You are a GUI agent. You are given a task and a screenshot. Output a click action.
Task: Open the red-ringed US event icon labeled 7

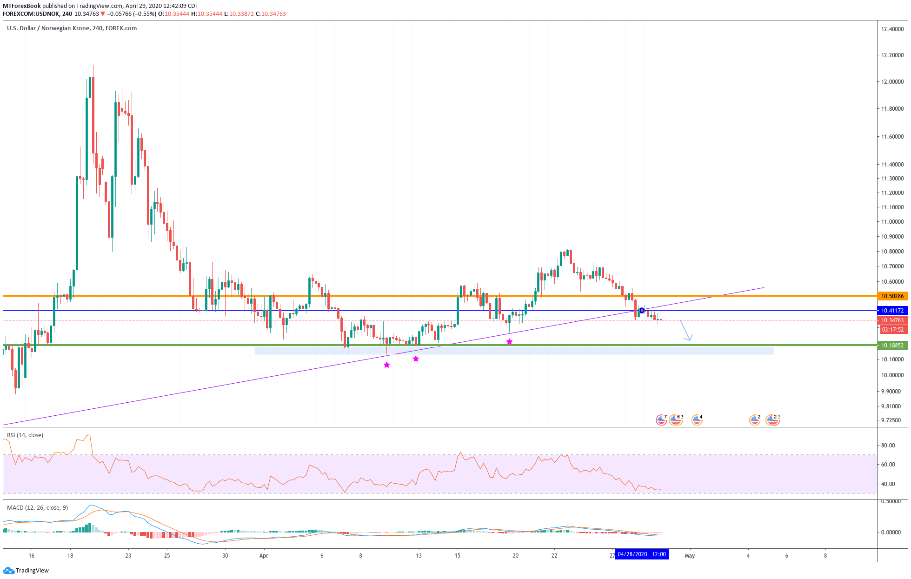pyautogui.click(x=661, y=420)
